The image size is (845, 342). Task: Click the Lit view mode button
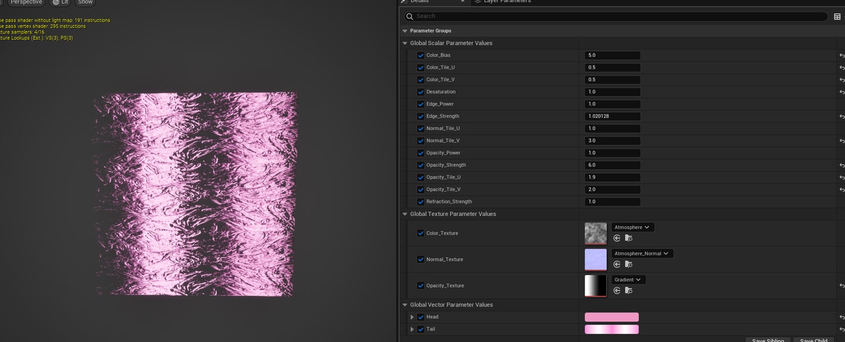[60, 2]
